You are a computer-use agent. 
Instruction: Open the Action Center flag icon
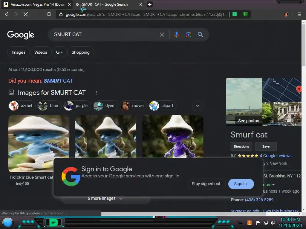coord(258,222)
